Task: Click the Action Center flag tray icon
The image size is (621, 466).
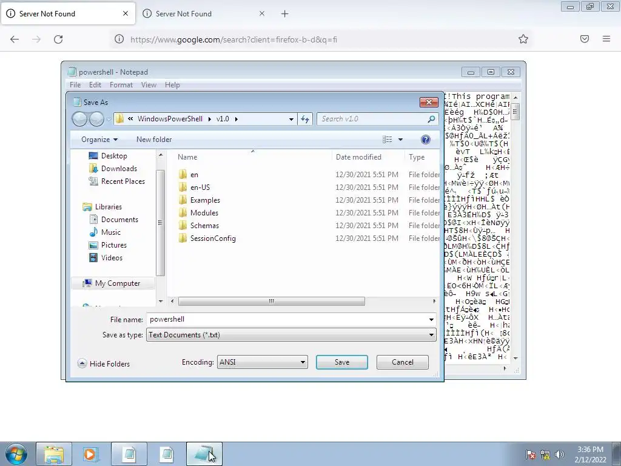Action: [x=531, y=454]
